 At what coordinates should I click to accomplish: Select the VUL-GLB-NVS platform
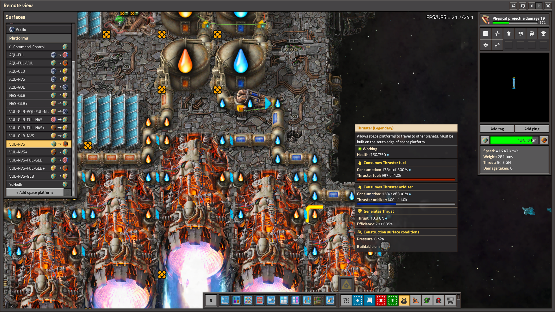39,136
